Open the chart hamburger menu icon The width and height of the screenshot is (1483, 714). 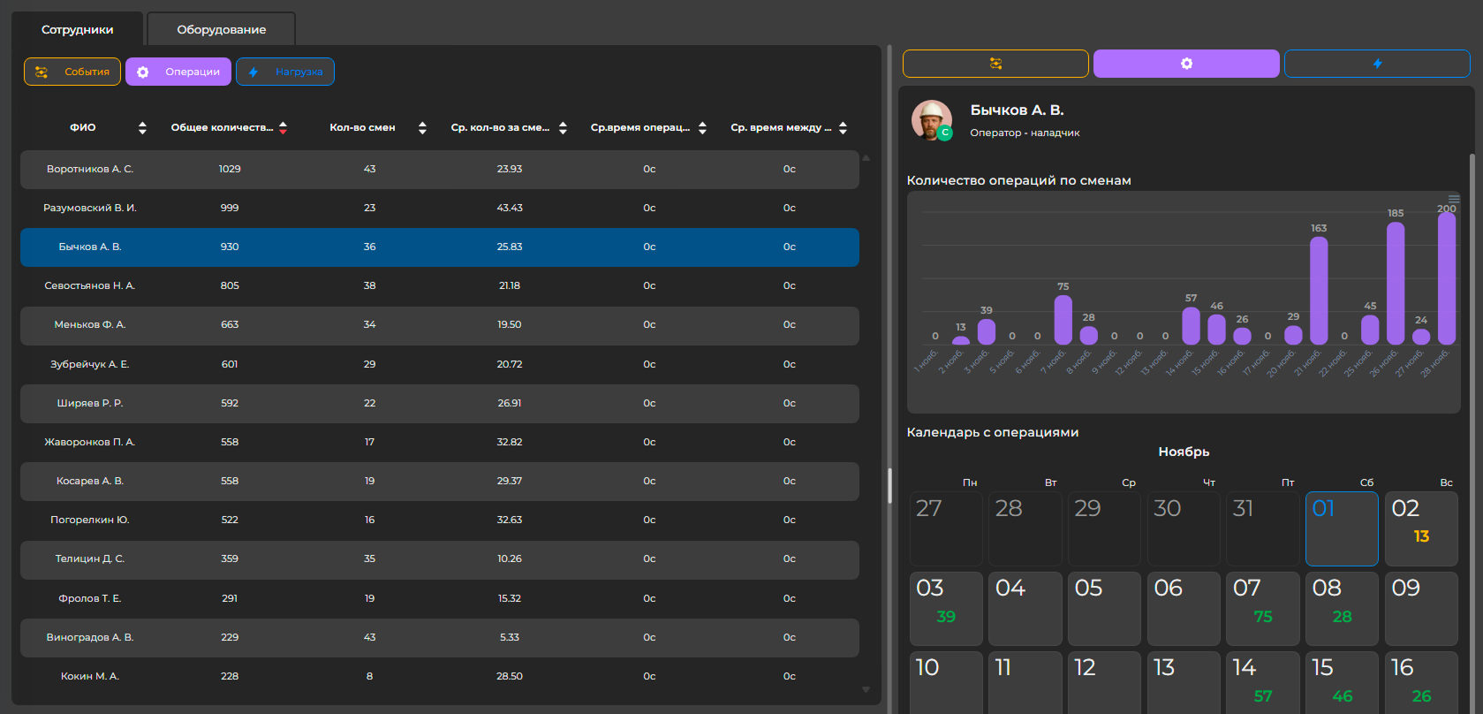tap(1453, 199)
